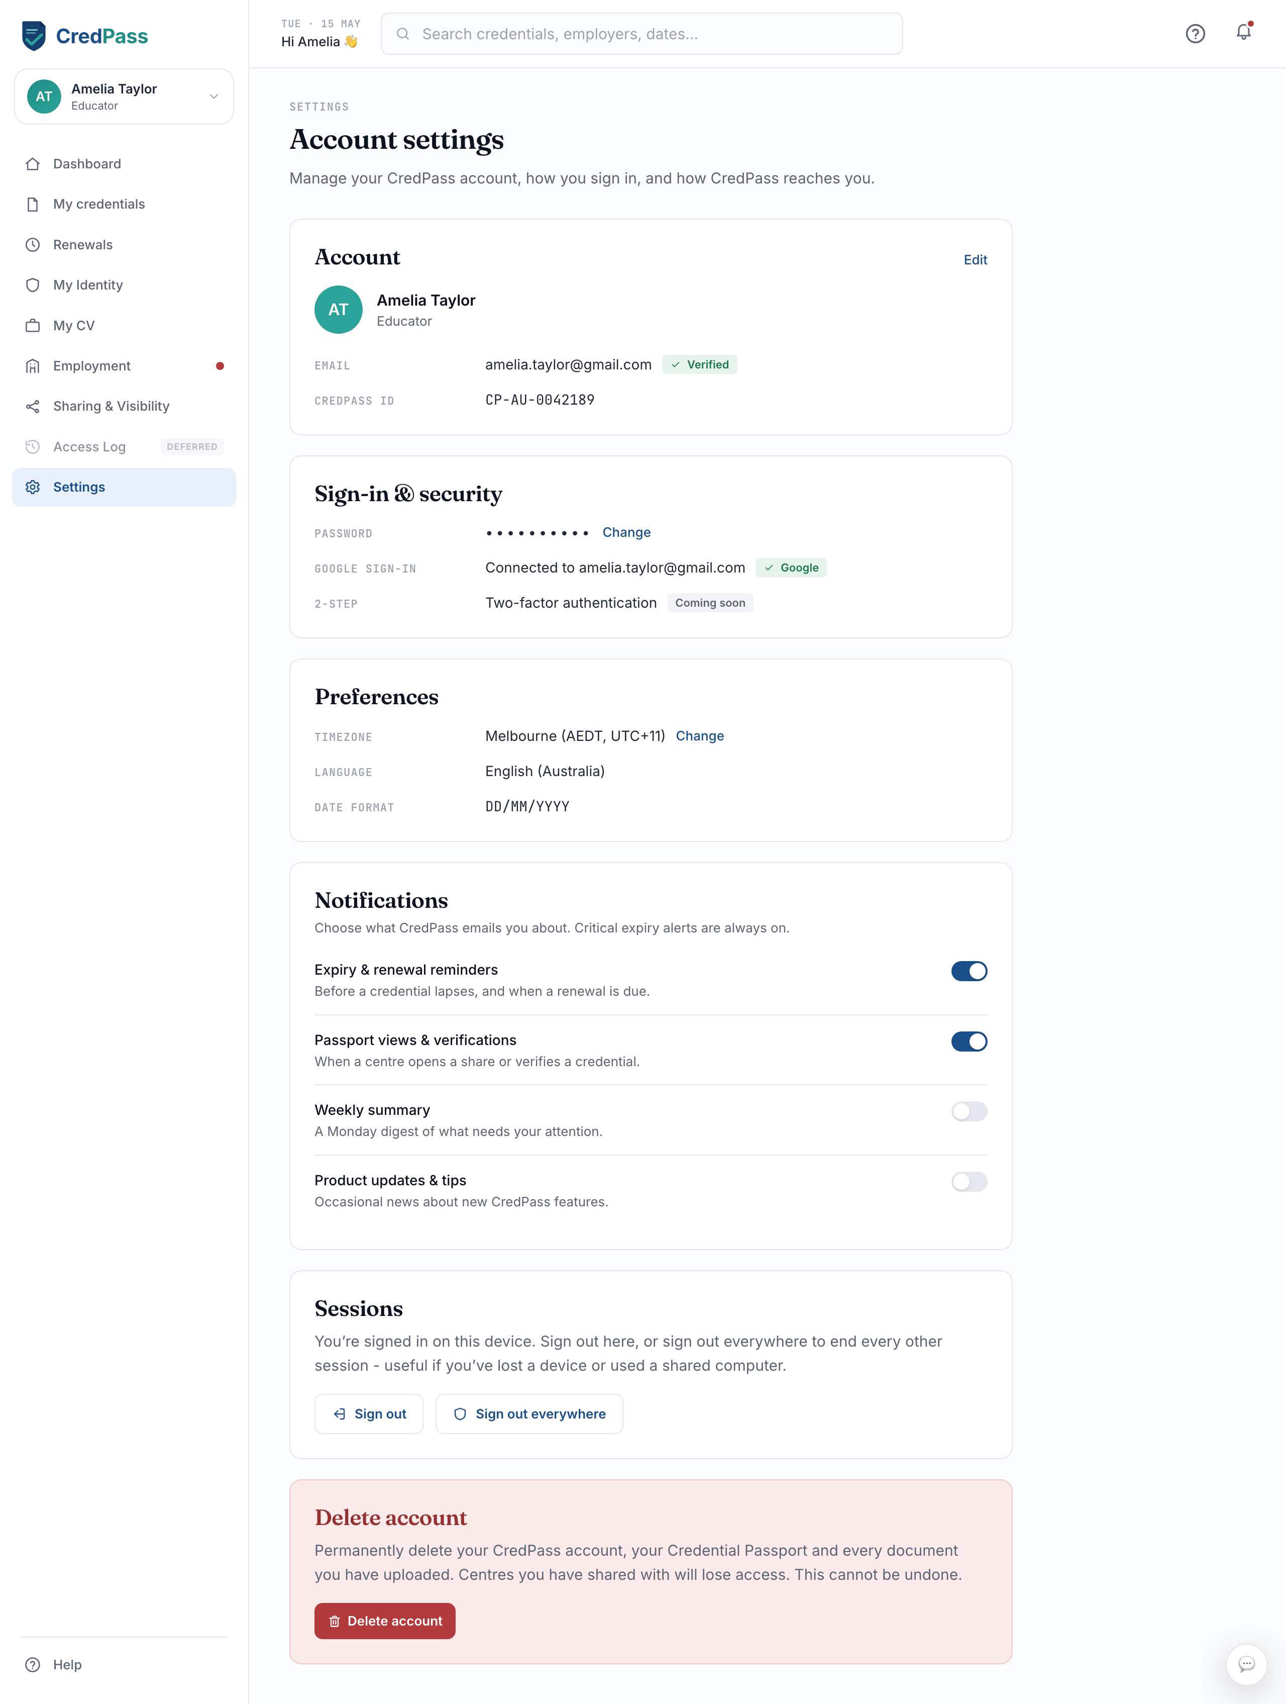The height and width of the screenshot is (1704, 1286).
Task: Click the Dashboard home icon
Action: pyautogui.click(x=32, y=164)
